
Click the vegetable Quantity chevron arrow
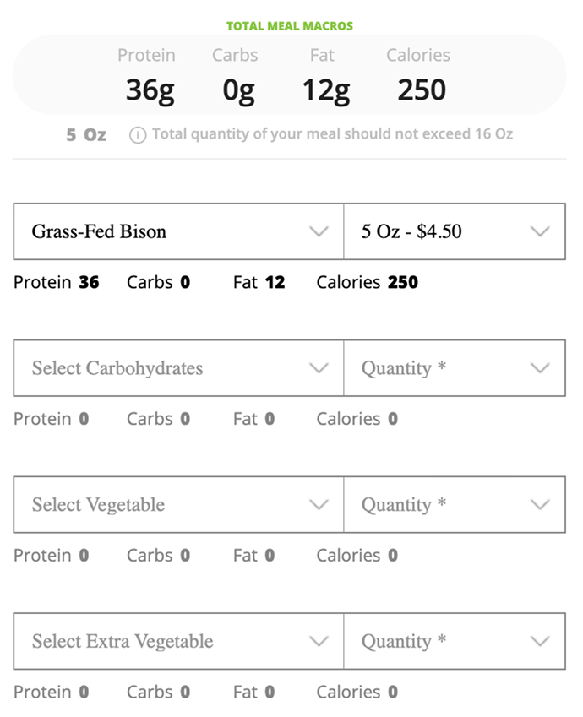tap(540, 504)
